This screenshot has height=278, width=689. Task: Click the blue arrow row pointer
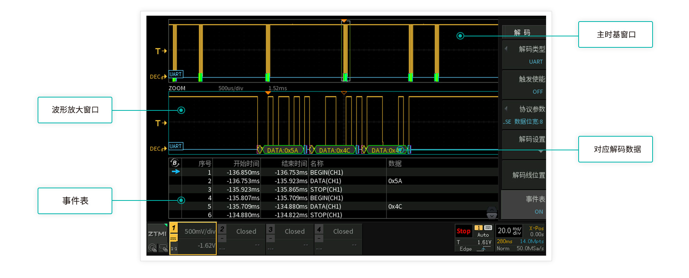[x=175, y=171]
